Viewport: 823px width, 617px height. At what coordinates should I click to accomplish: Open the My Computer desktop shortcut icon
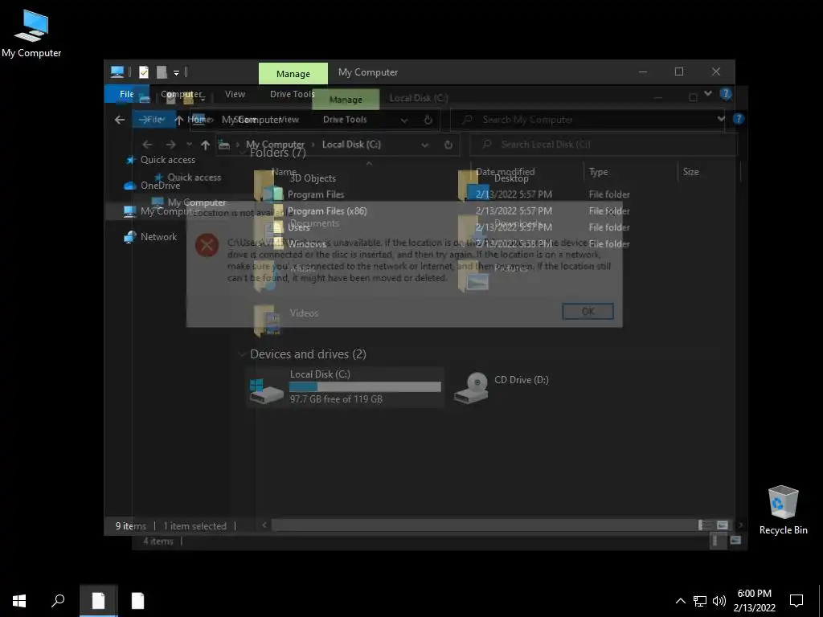pos(31,34)
